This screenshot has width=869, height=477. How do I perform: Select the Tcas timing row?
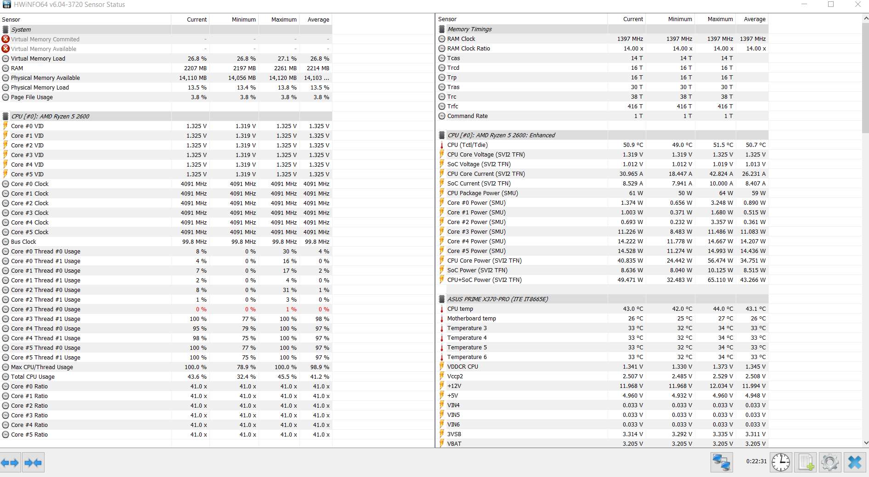pos(602,58)
